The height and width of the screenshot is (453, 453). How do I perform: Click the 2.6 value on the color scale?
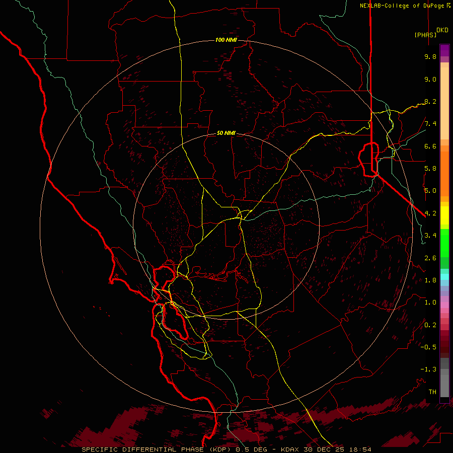pyautogui.click(x=430, y=258)
